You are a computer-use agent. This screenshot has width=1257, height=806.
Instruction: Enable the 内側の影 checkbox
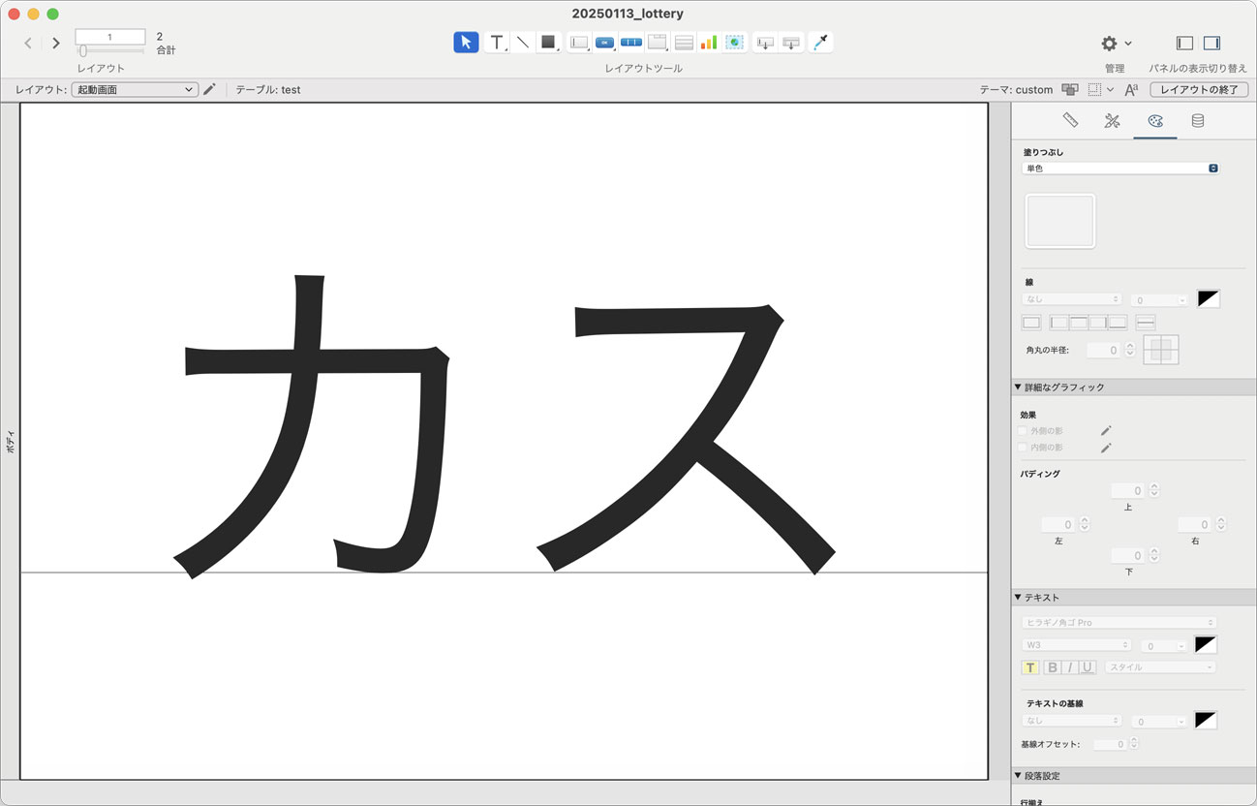click(x=1023, y=448)
